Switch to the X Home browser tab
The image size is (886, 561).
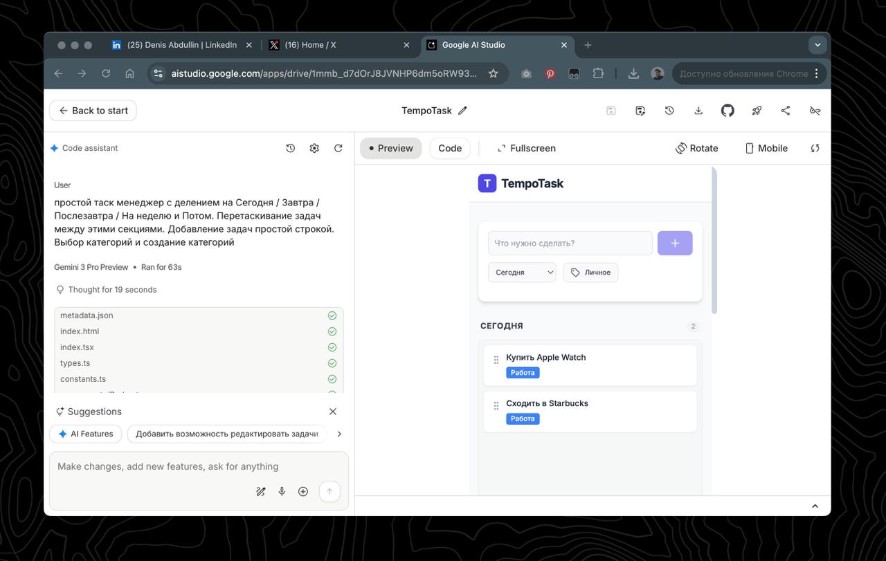310,45
